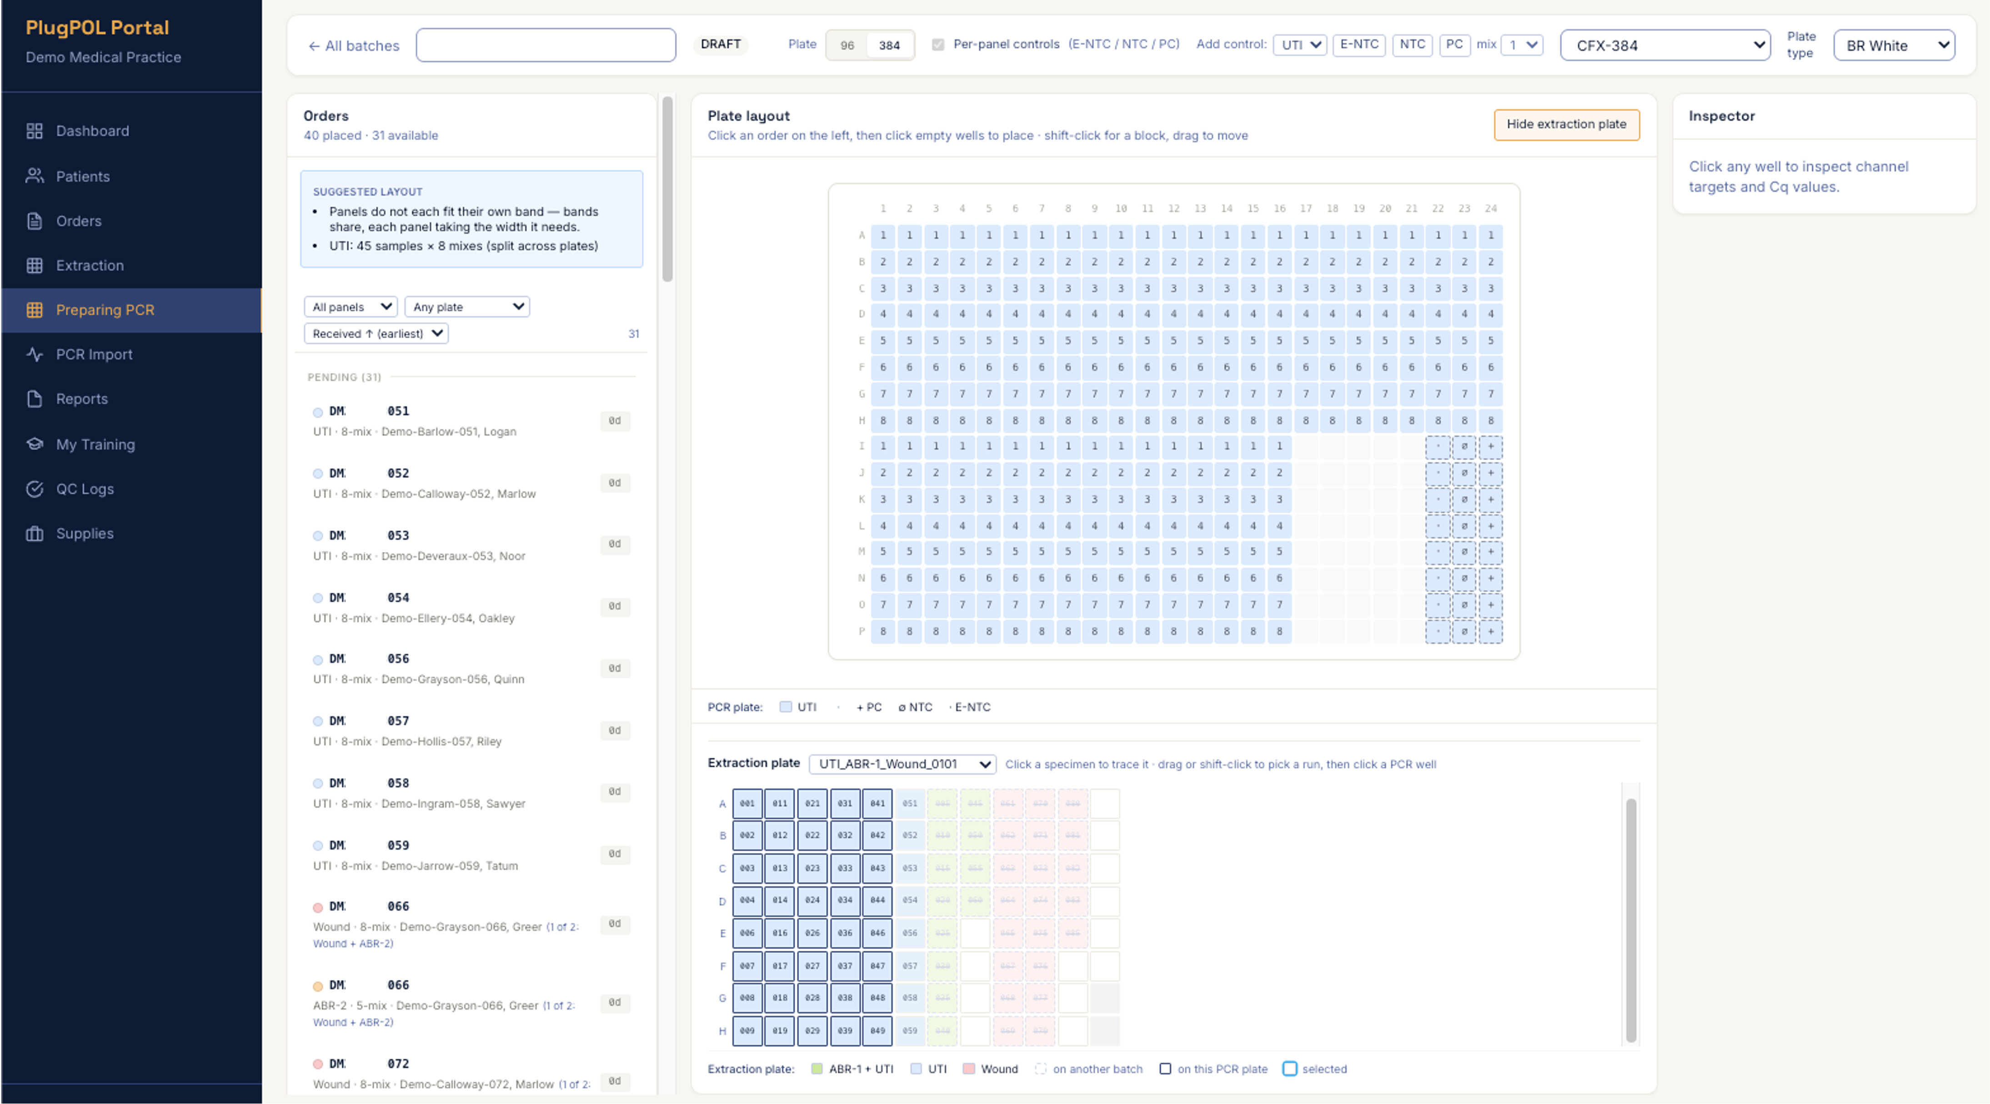
Task: Click the Dashboard grid icon in sidebar
Action: (34, 131)
